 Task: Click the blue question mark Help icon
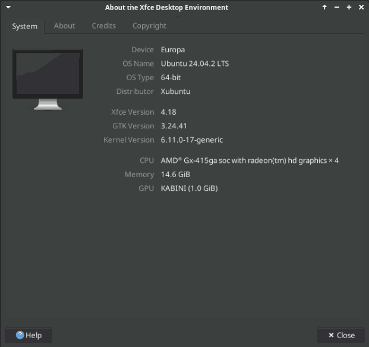point(20,335)
